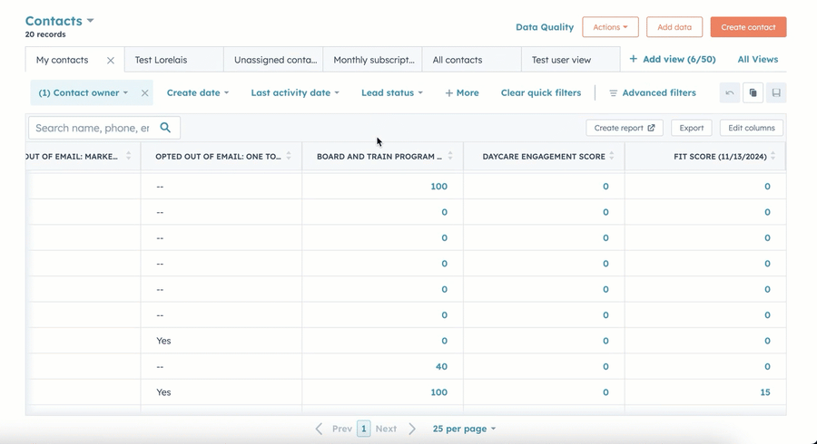Switch to the My contacts tab
The width and height of the screenshot is (817, 444).
62,60
